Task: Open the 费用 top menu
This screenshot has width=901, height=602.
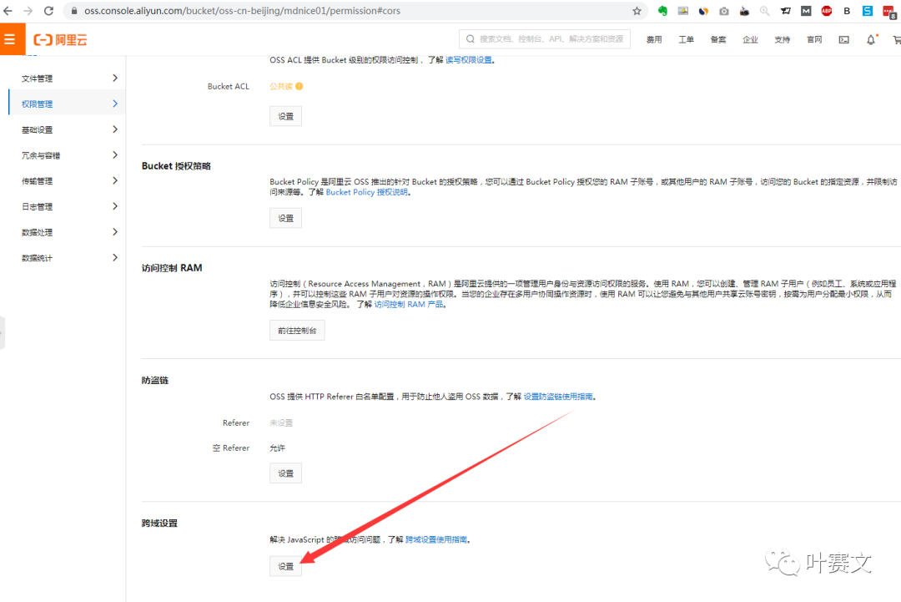Action: coord(654,40)
